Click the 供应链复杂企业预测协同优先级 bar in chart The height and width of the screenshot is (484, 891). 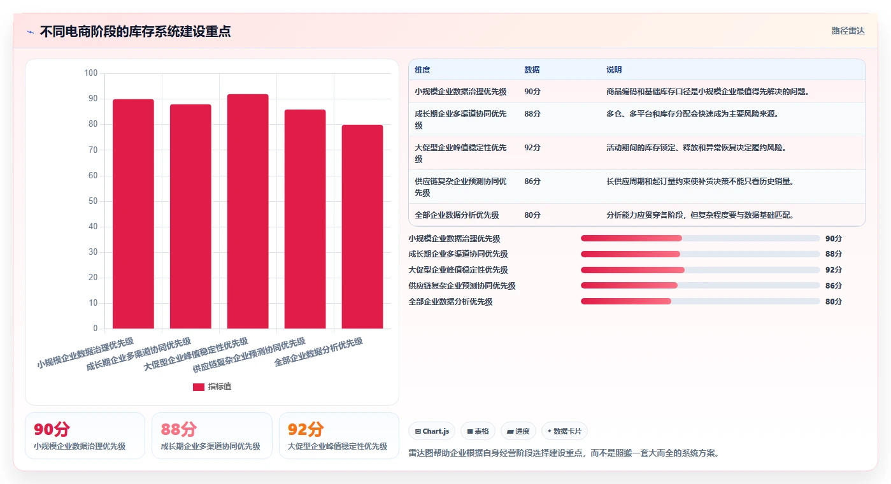click(x=305, y=219)
